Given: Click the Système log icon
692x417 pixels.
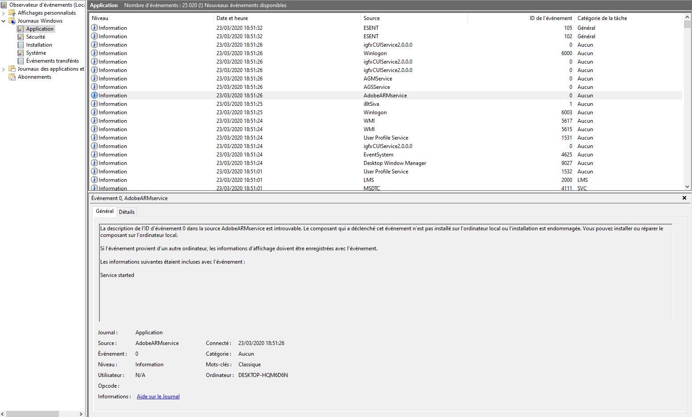Looking at the screenshot, I should [20, 53].
